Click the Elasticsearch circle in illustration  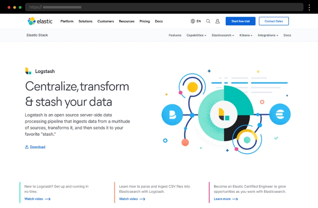(280, 114)
